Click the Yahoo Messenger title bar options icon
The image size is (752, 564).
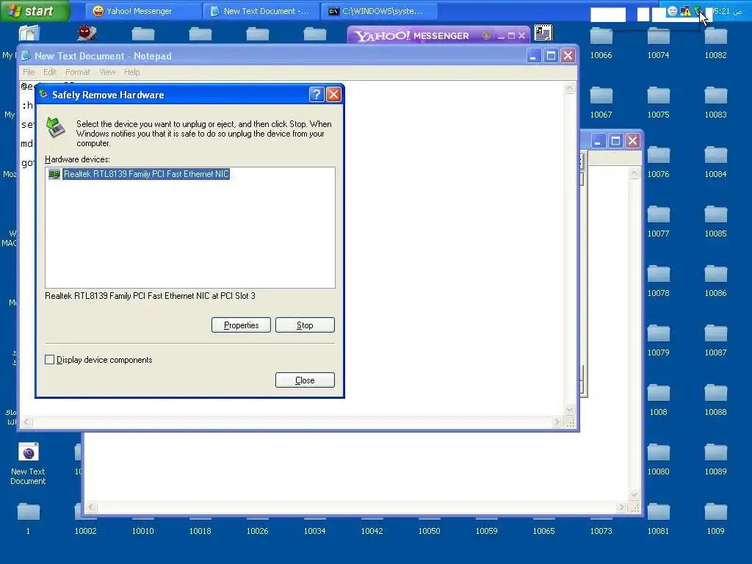pyautogui.click(x=486, y=35)
